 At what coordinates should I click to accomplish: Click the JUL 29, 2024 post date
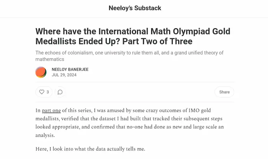click(64, 75)
